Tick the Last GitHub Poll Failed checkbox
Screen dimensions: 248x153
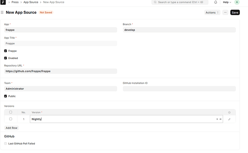click(5, 144)
